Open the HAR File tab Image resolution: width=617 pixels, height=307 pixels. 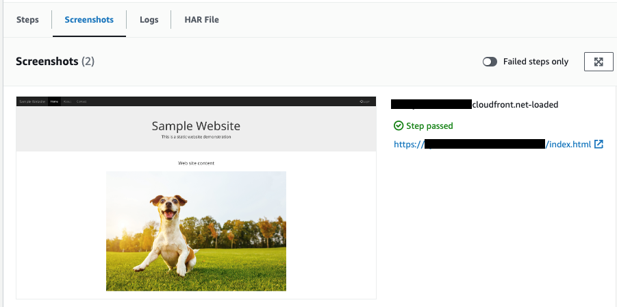pos(201,20)
